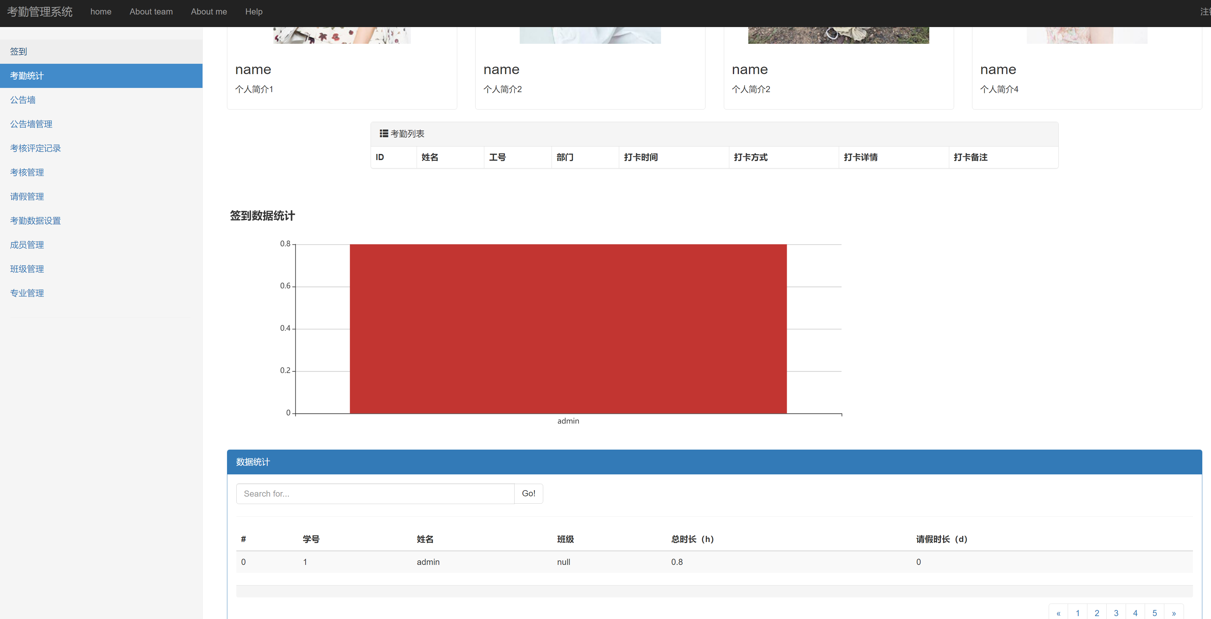Click the 打卡时间 column header
Screen dimensions: 1211x619
(640, 157)
